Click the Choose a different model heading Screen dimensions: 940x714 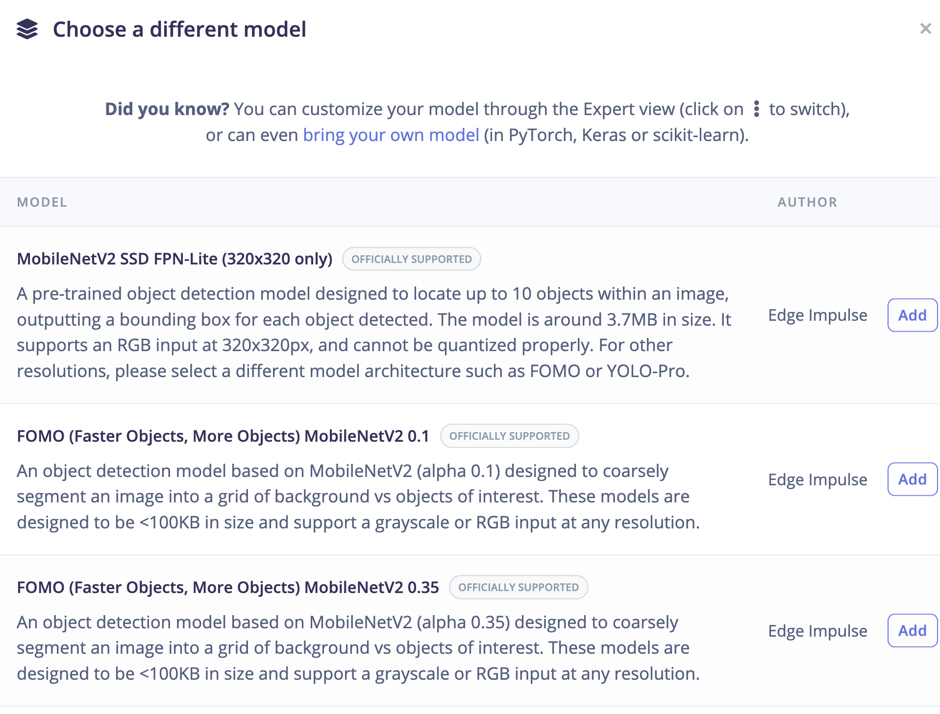click(179, 29)
